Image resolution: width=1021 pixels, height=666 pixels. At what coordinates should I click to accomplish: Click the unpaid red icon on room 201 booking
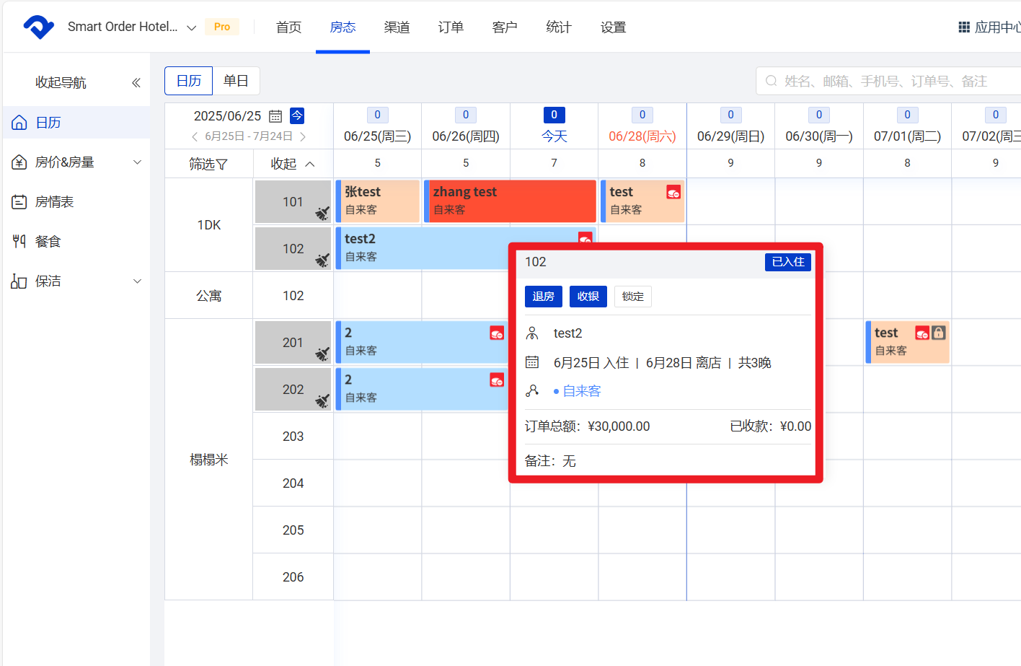pos(497,333)
